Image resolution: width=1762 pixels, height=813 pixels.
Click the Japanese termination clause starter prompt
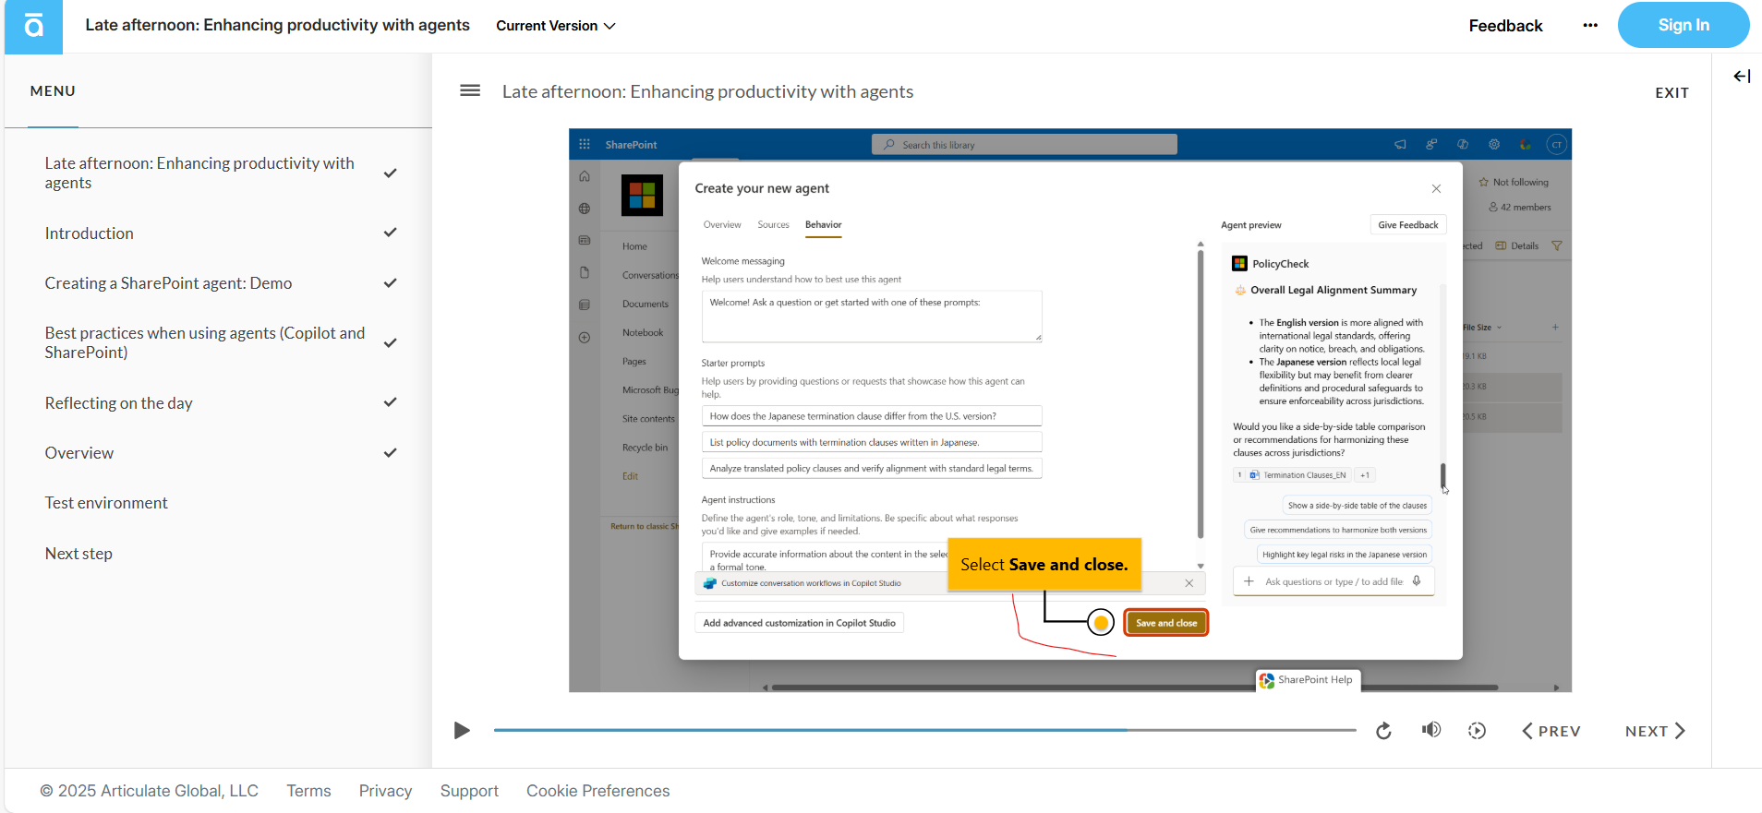(872, 416)
